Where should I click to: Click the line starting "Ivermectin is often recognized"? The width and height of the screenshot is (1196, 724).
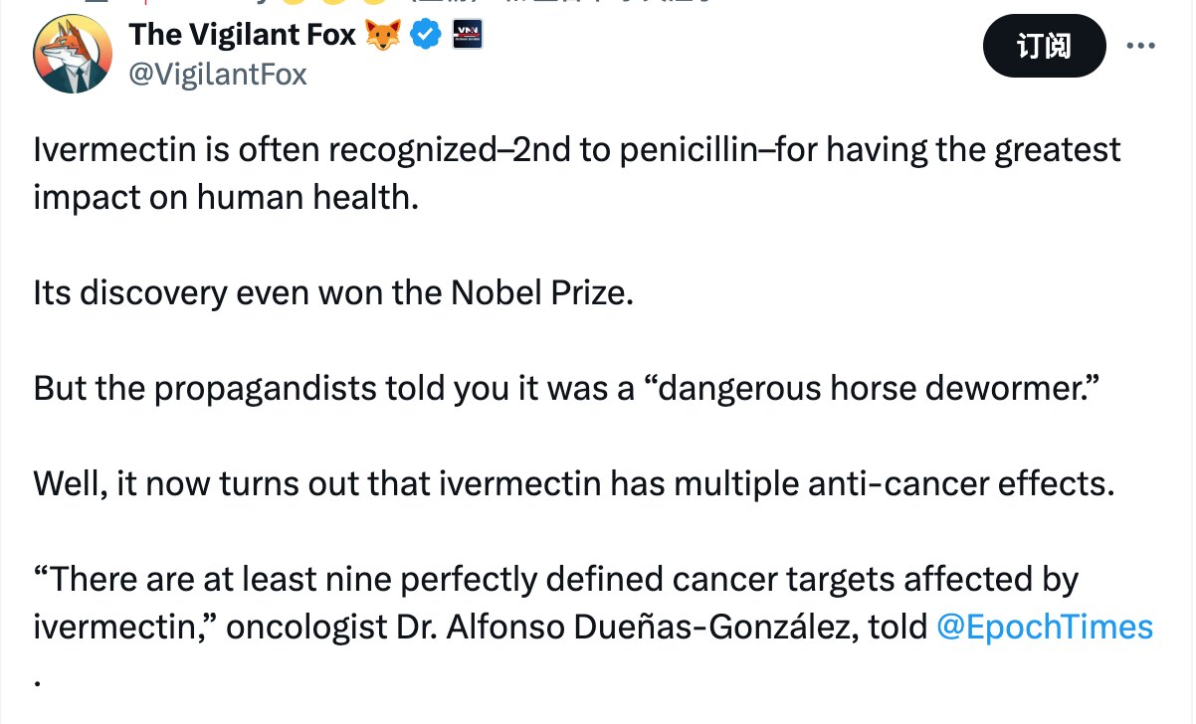pos(577,150)
